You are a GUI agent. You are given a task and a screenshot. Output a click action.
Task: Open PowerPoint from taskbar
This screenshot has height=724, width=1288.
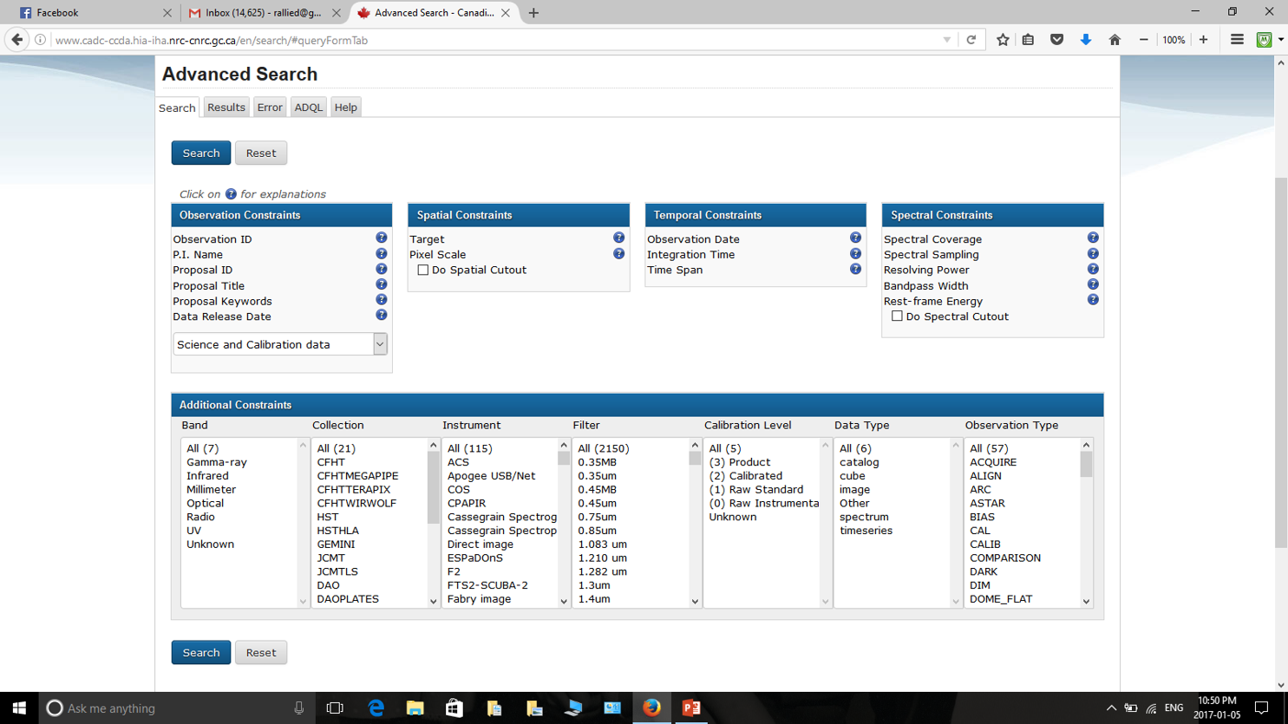coord(691,708)
